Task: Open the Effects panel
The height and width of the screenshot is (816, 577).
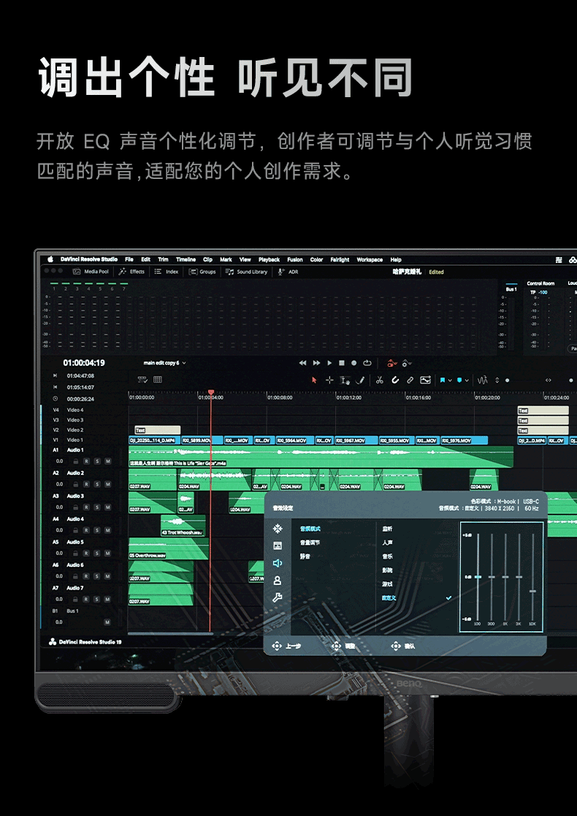Action: (x=131, y=272)
